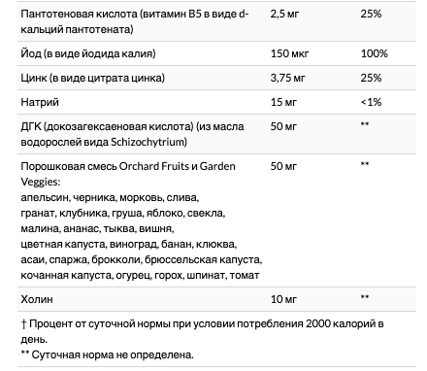Select the Йод ingredient row label
427x371 pixels.
tap(88, 53)
